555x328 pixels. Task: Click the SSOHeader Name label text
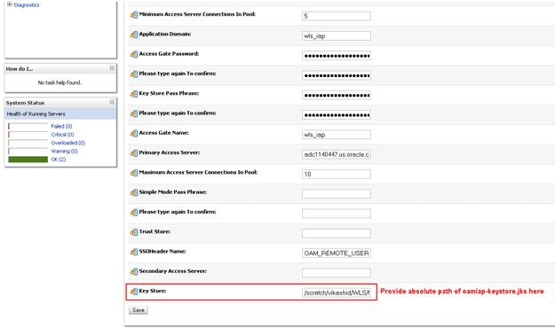163,251
